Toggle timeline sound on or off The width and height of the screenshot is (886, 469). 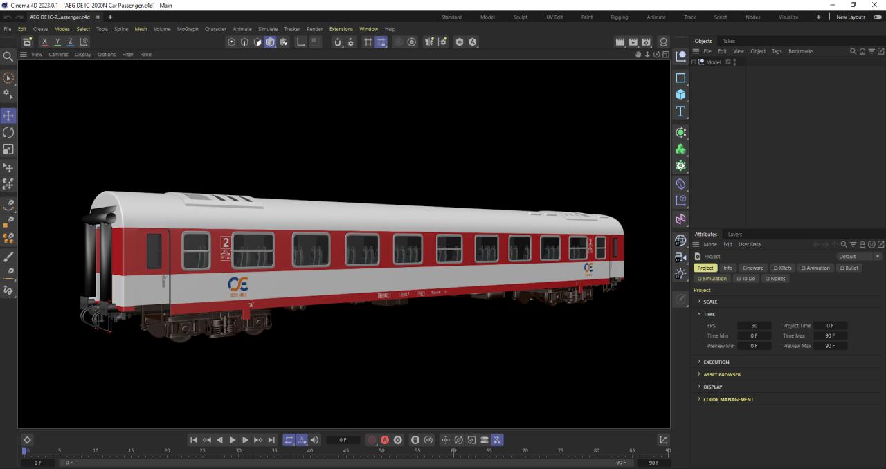pos(315,440)
